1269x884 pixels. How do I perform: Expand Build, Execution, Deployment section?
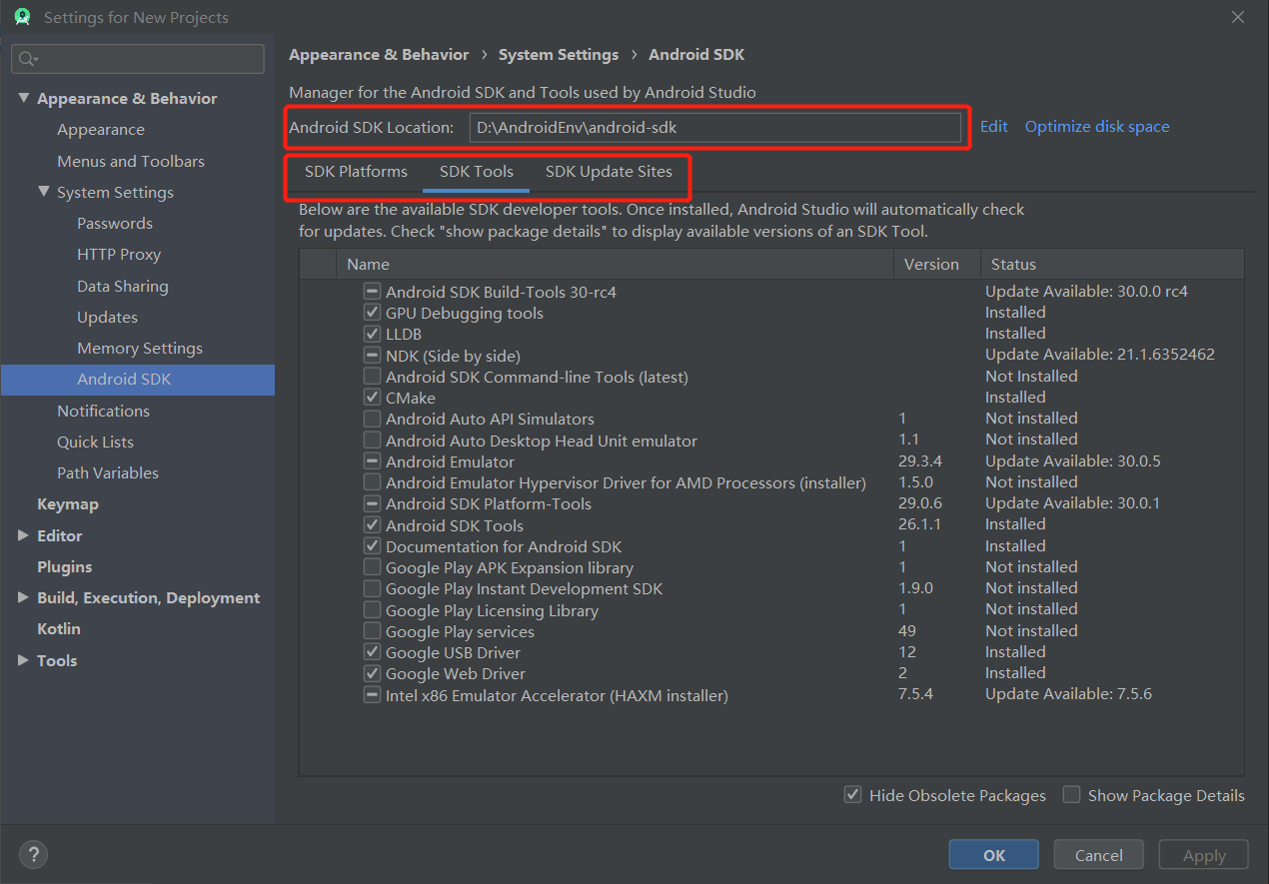(x=24, y=597)
